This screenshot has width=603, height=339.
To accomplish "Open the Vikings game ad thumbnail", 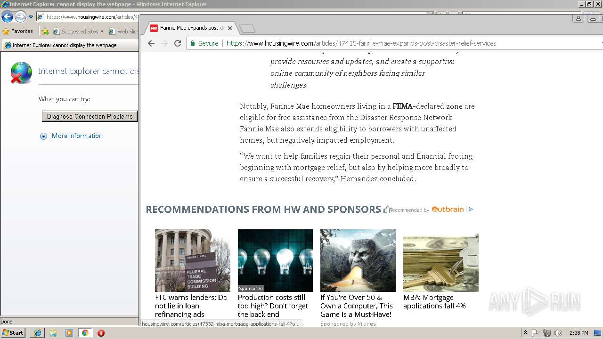I will point(358,260).
